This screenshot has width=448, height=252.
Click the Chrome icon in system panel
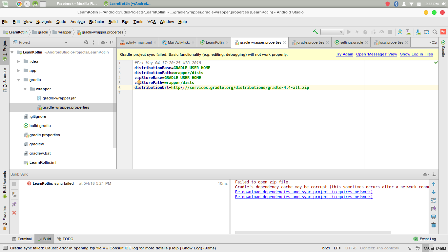19,4
